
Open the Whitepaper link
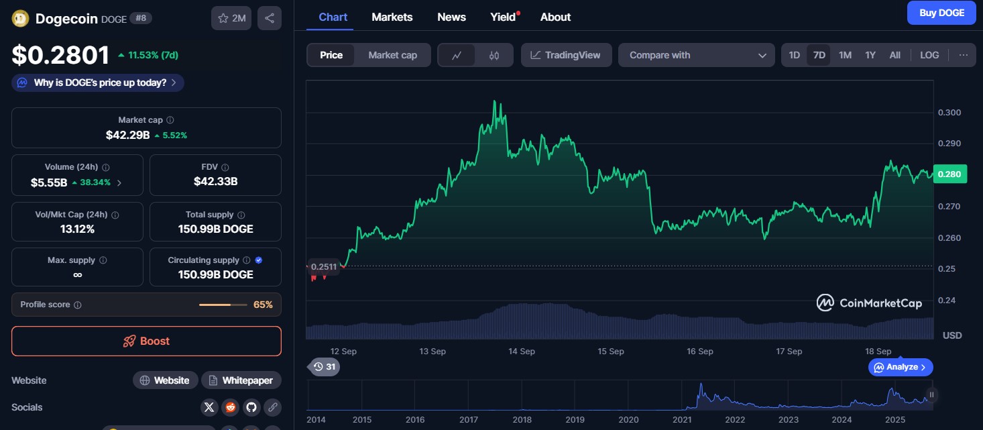241,380
